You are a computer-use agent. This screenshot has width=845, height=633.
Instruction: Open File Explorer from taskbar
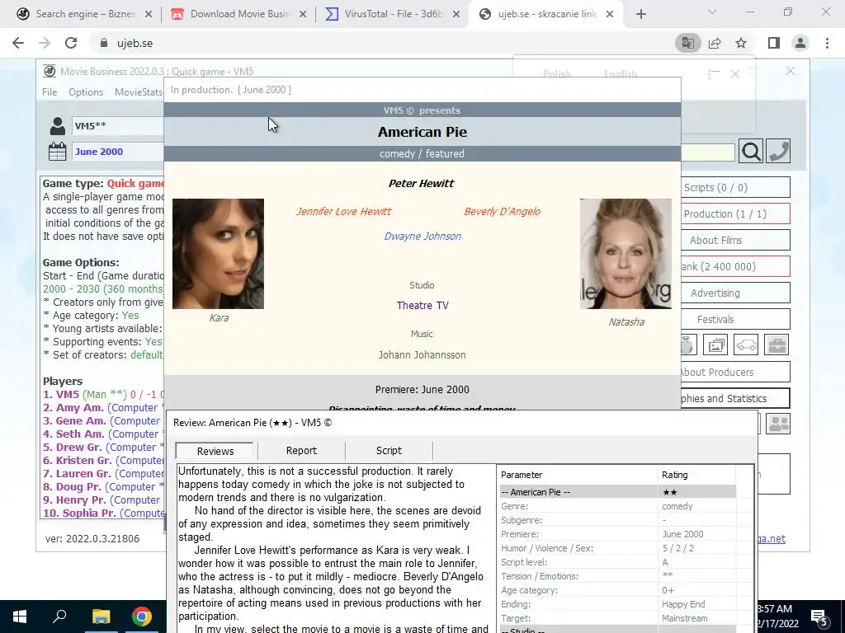tap(101, 617)
